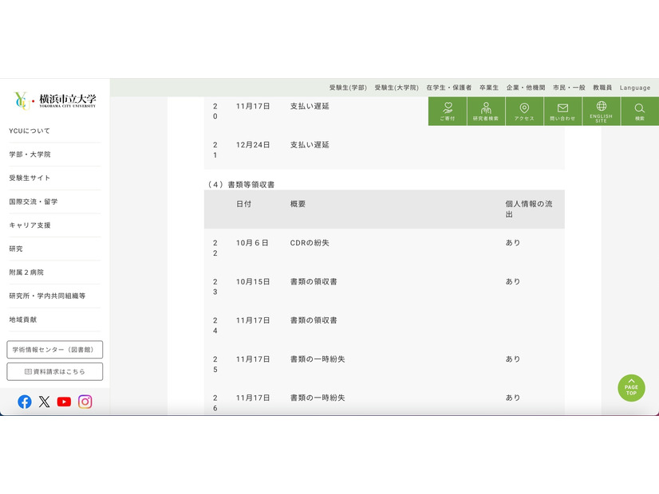
Task: Click the 受験生(学部) top link
Action: (x=348, y=88)
